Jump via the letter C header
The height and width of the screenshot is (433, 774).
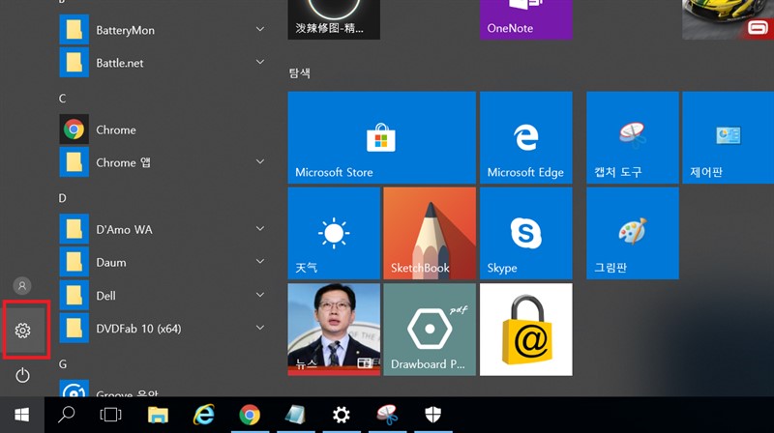coord(62,99)
